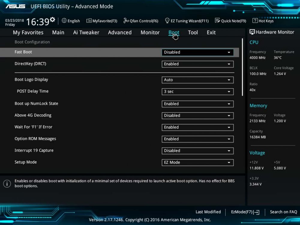Click the info icon beside help text
This screenshot has height=225, width=300.
click(x=7, y=184)
